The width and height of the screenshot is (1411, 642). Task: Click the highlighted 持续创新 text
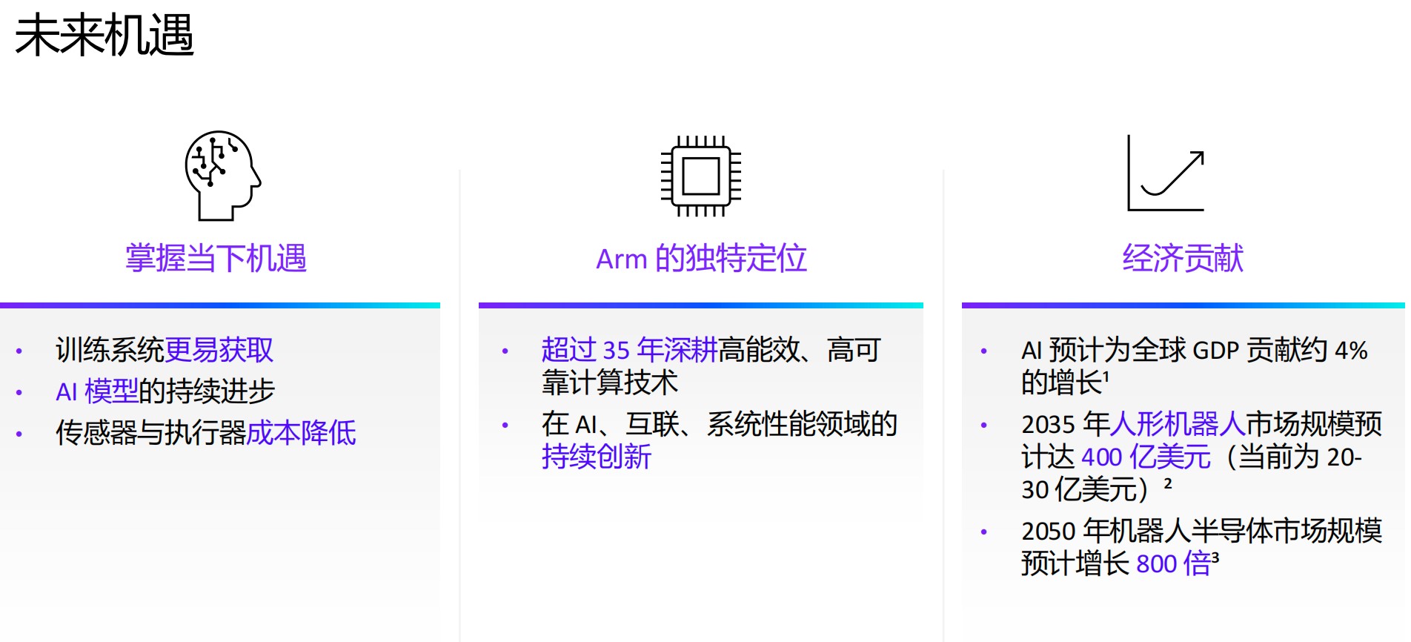point(596,457)
